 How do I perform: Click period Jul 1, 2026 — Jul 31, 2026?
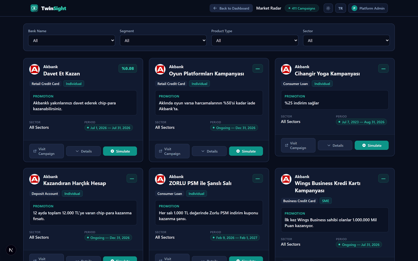109,128
